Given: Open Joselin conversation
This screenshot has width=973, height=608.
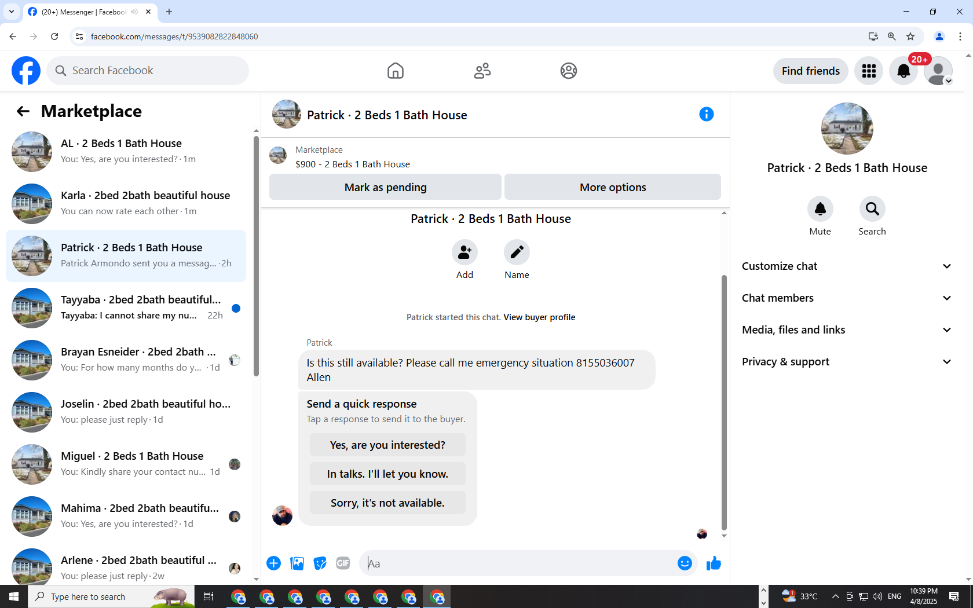Looking at the screenshot, I should pyautogui.click(x=126, y=412).
